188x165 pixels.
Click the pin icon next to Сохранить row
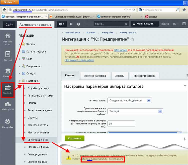pyautogui.click(x=185, y=139)
